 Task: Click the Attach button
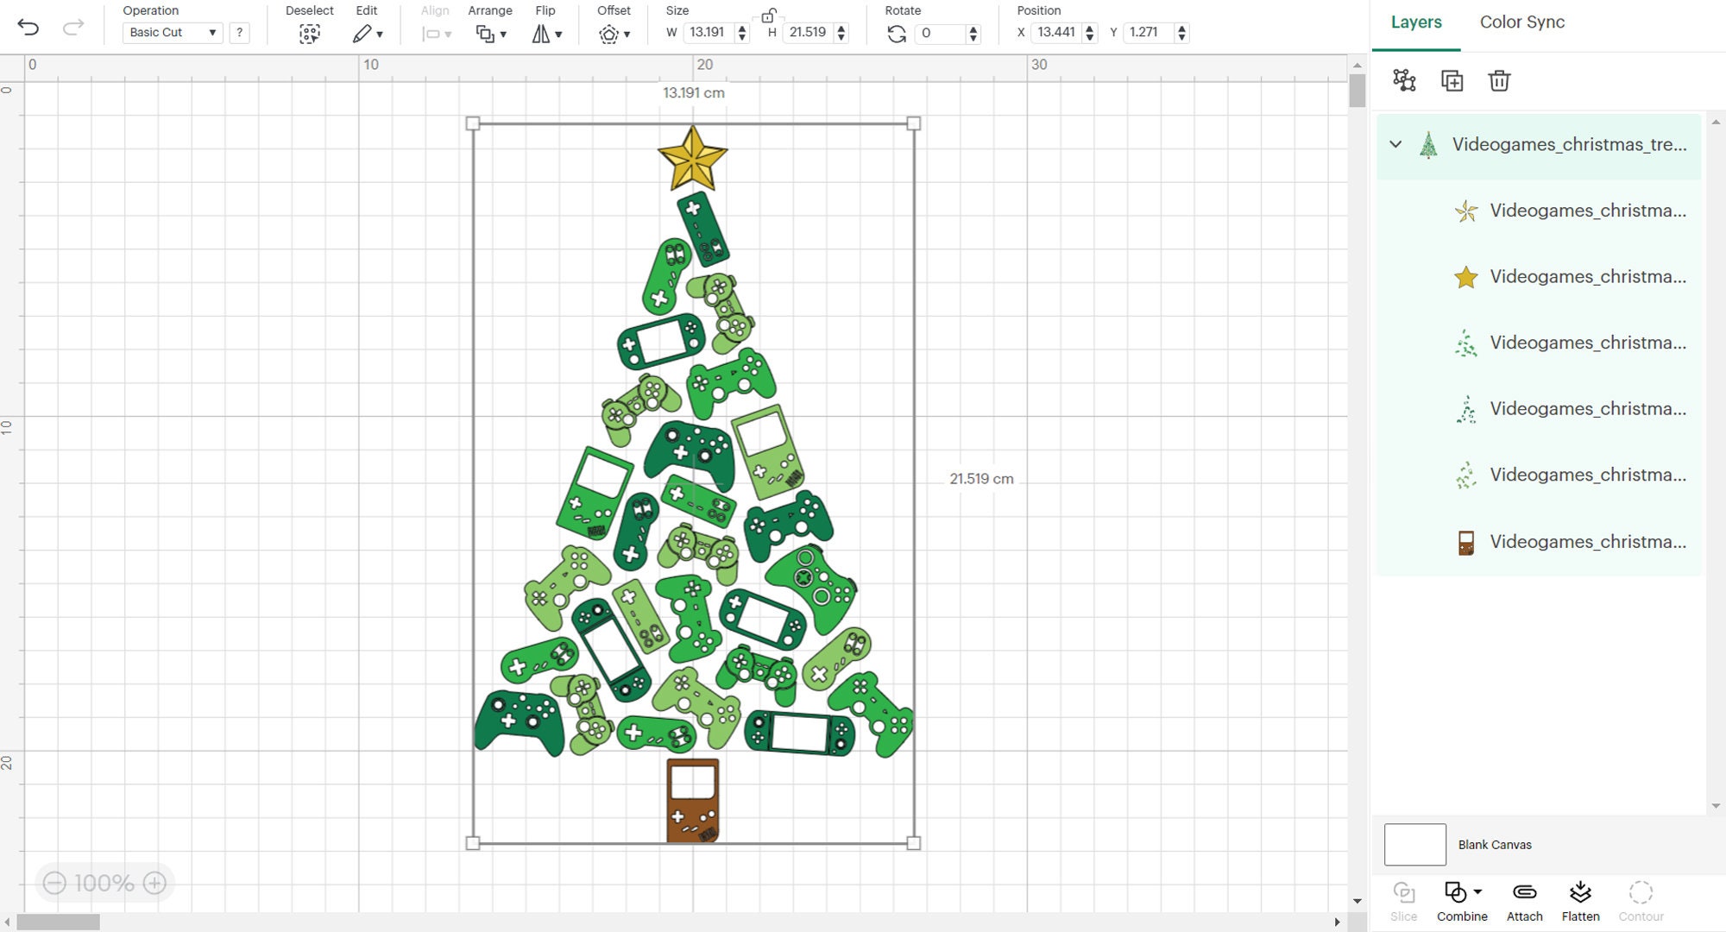1524,897
